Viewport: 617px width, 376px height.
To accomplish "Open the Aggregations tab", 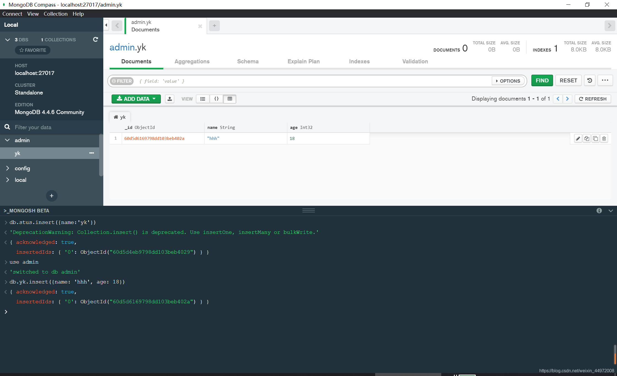I will point(192,61).
